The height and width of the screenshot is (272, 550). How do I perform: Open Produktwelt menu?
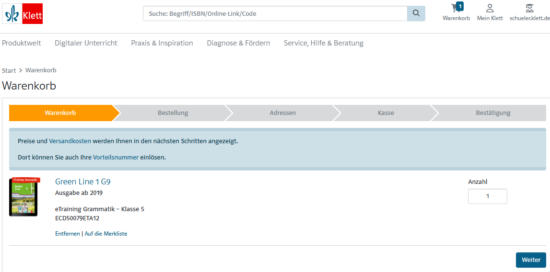coord(22,43)
